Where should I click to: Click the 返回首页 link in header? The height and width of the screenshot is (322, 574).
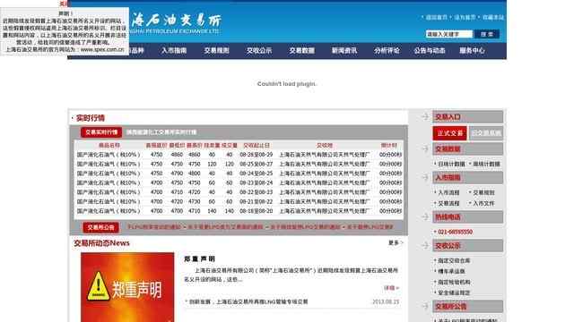pos(437,17)
